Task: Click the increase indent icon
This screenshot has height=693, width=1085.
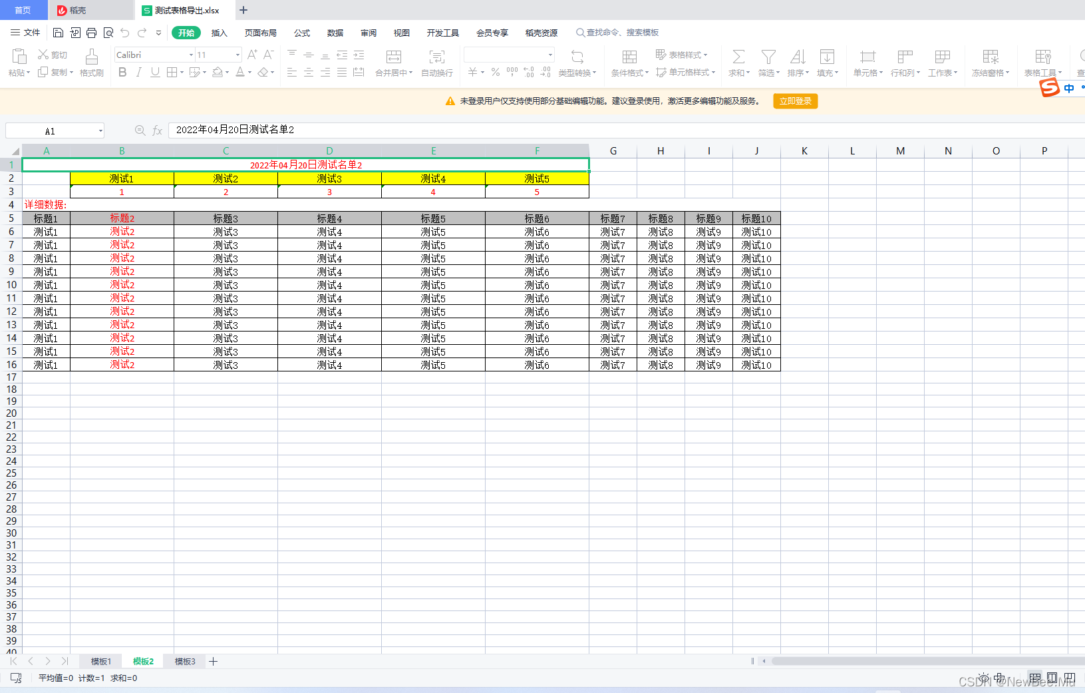Action: 359,55
